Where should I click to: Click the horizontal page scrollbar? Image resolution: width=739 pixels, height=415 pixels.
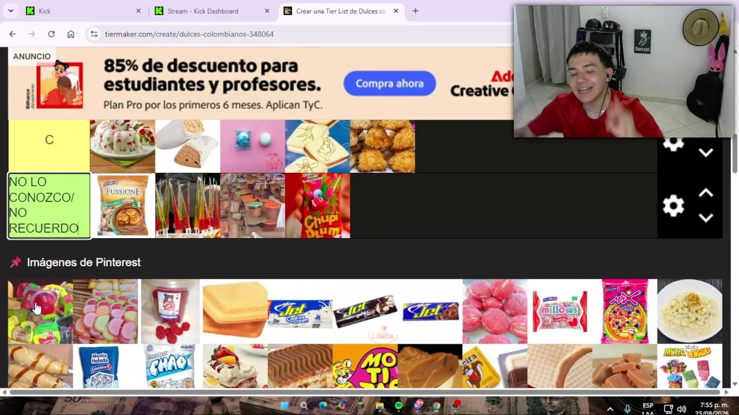tap(364, 393)
